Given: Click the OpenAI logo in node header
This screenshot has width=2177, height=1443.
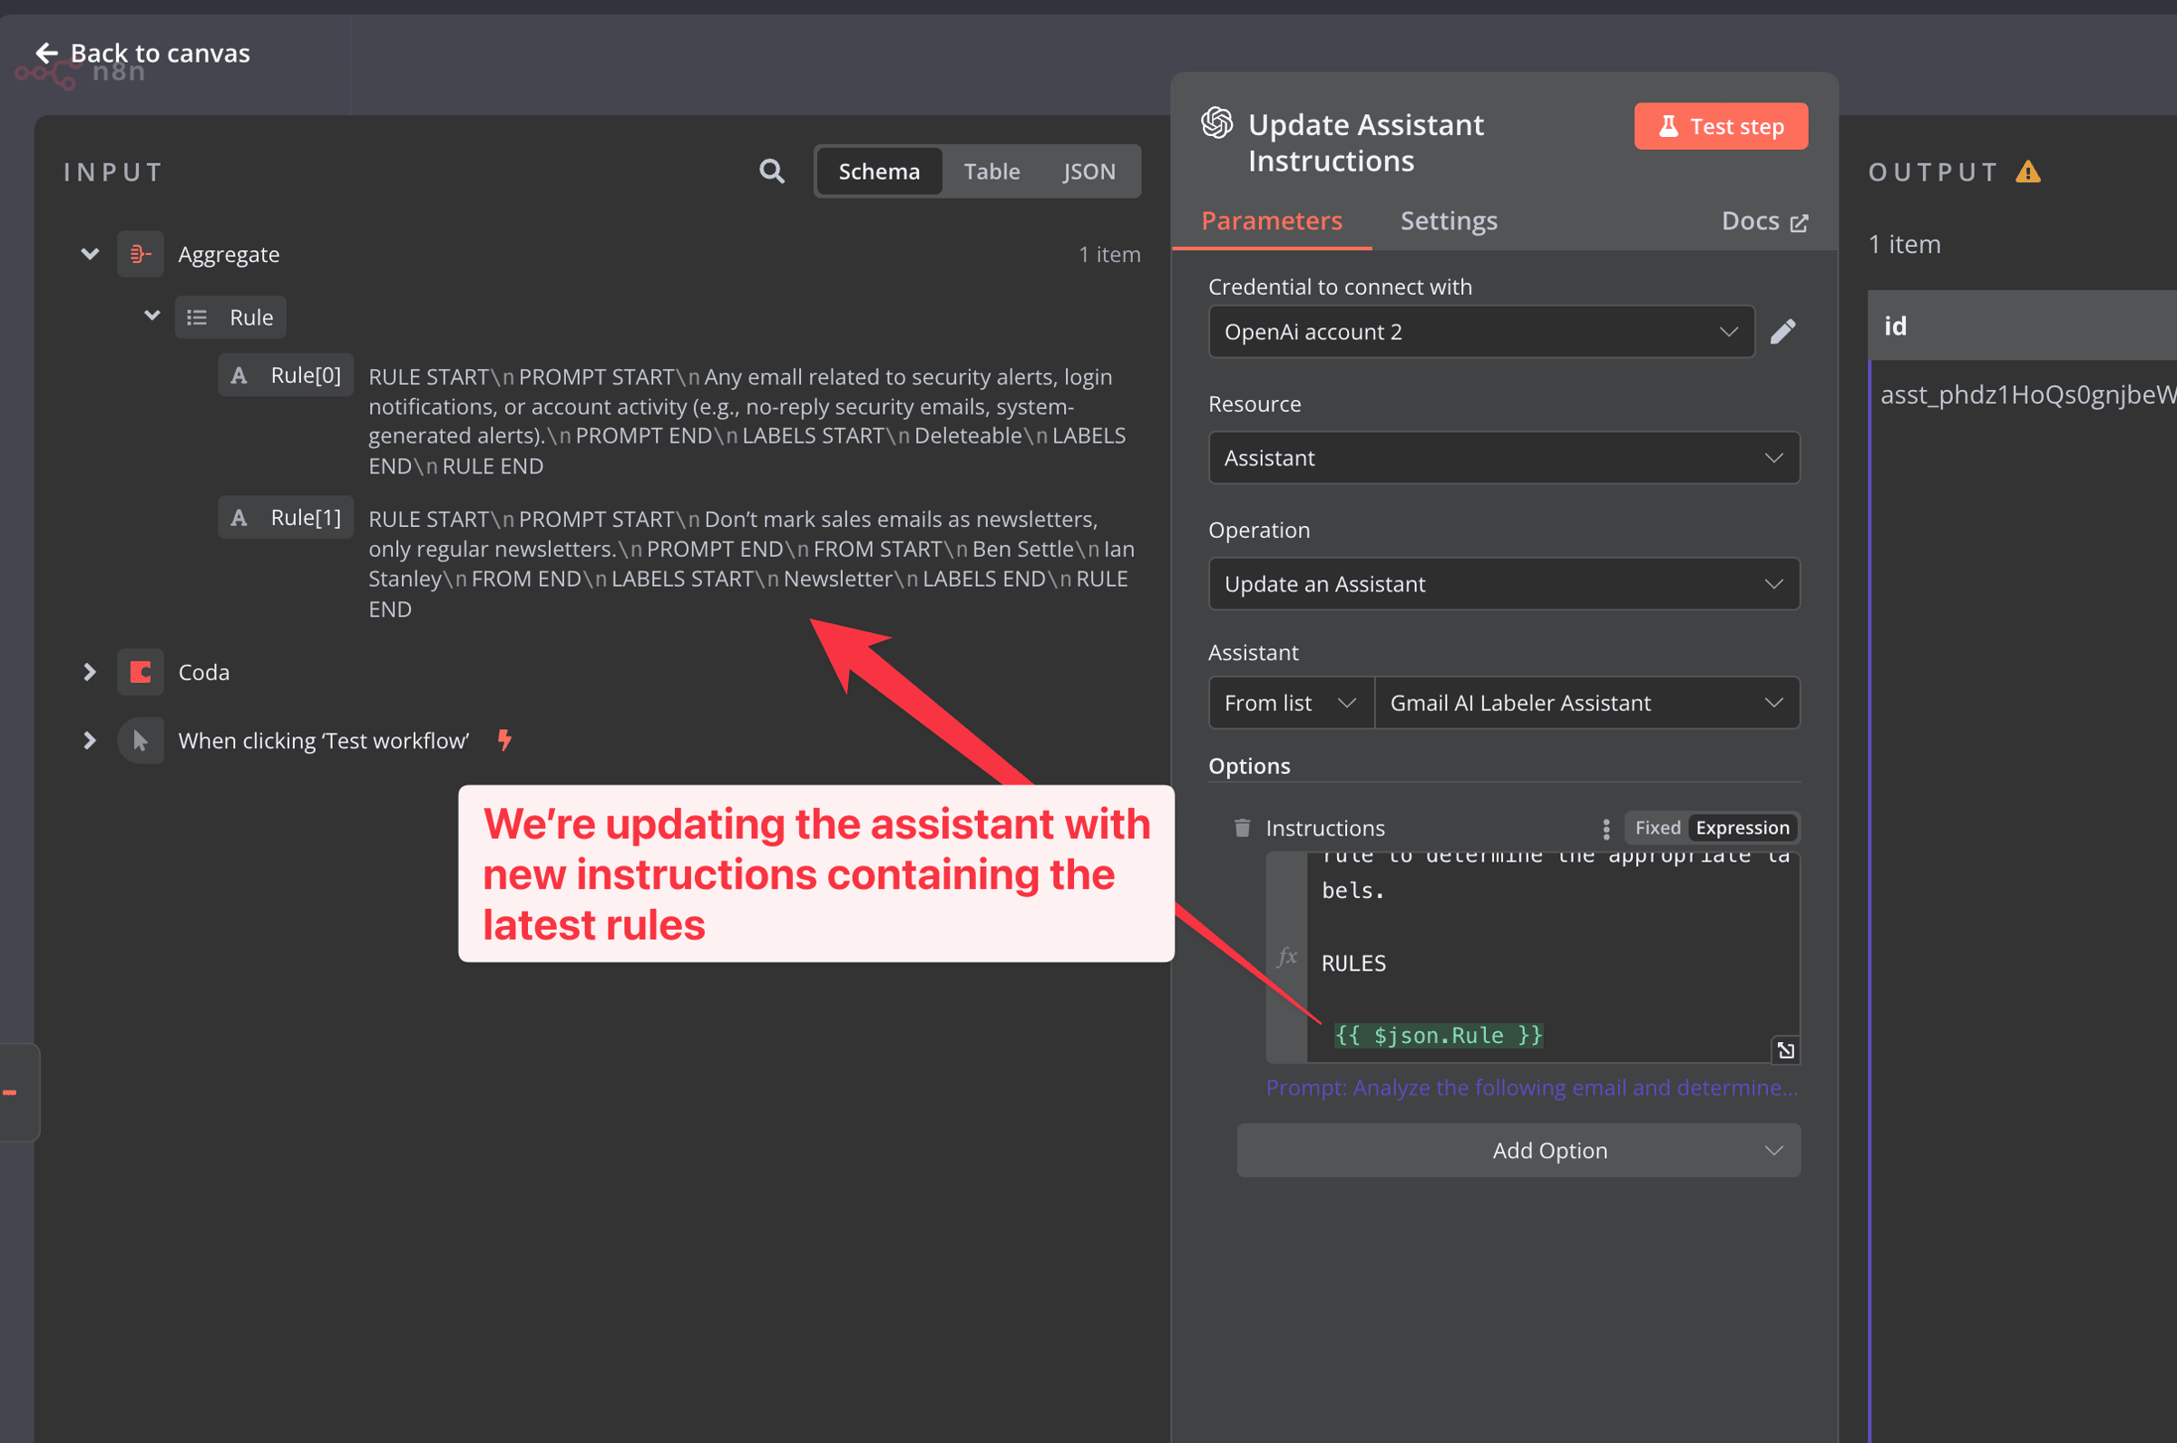Looking at the screenshot, I should tap(1217, 123).
